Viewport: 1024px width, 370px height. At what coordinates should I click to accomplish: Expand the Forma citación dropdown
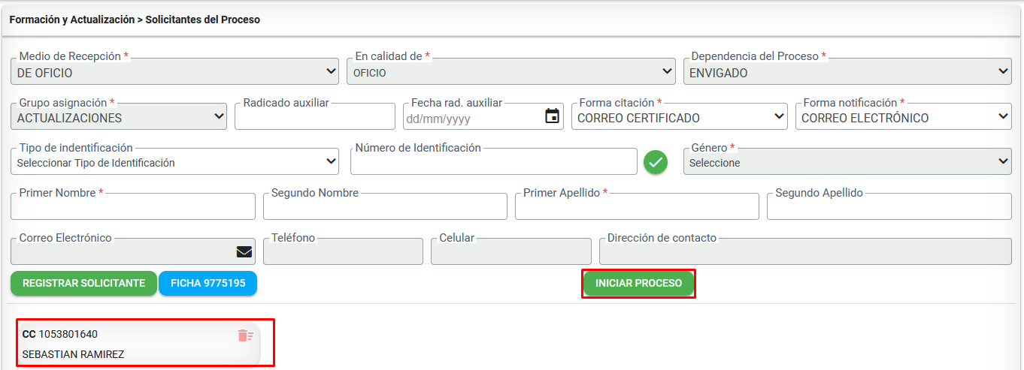tap(680, 116)
